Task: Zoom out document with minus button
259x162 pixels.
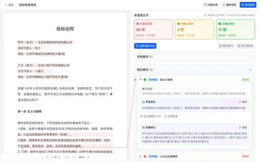Action: (x=74, y=157)
